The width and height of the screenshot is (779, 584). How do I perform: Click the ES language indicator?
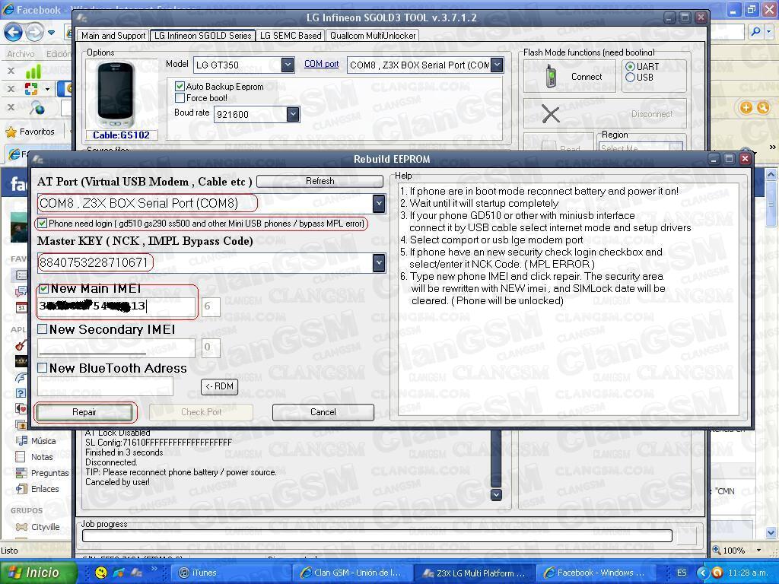(682, 573)
